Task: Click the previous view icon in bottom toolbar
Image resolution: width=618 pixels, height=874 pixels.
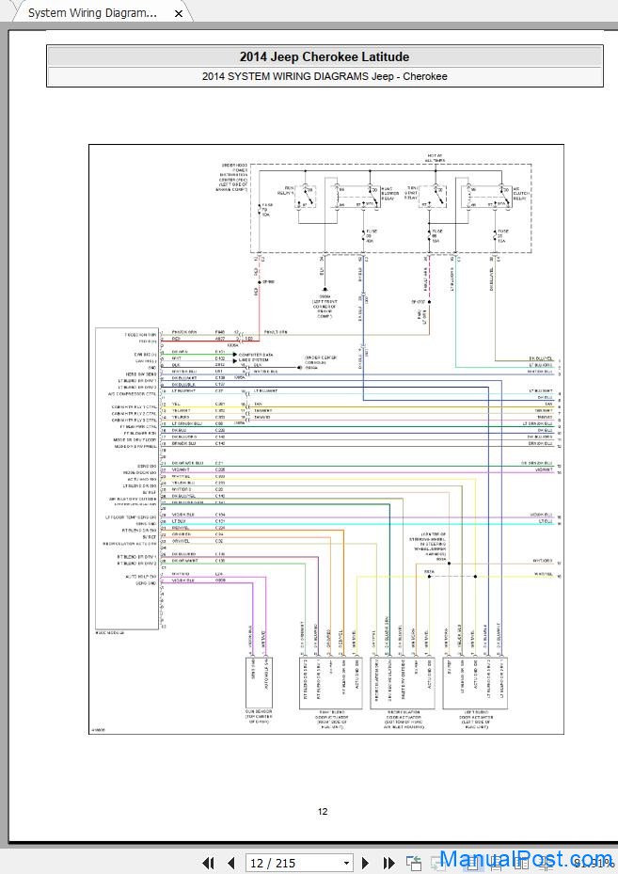Action: click(x=414, y=863)
